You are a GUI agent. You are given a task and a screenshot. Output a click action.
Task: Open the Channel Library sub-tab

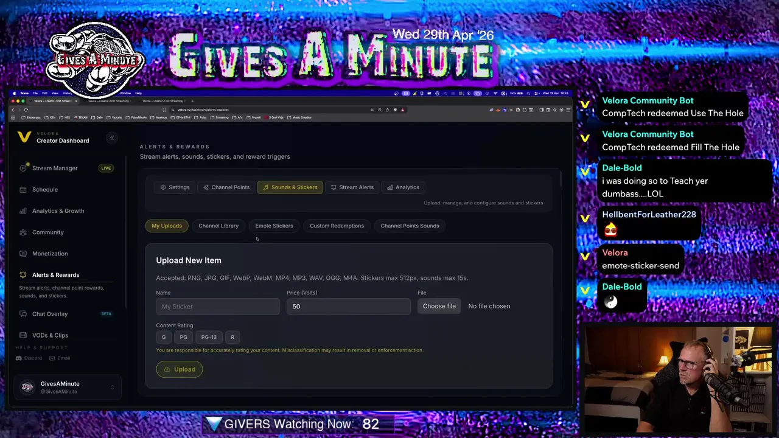pyautogui.click(x=218, y=226)
